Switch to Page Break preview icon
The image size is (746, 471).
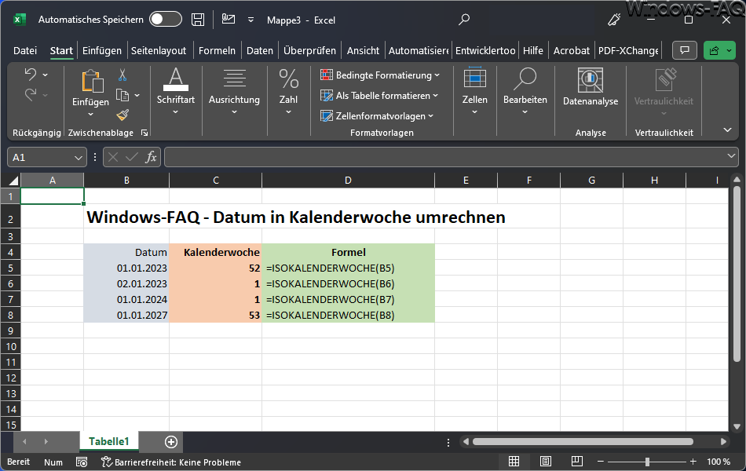coord(576,462)
